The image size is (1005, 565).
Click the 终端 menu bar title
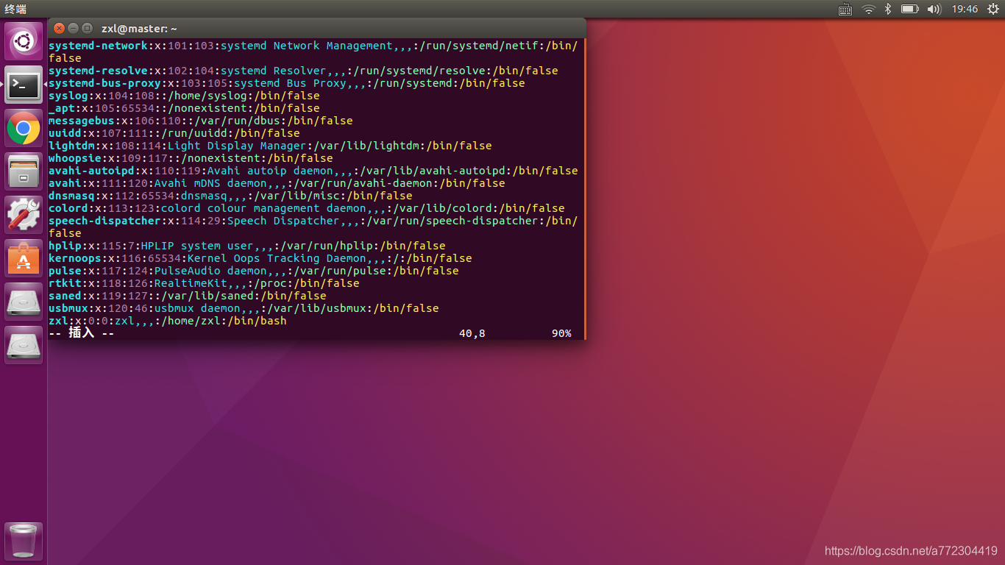coord(16,10)
